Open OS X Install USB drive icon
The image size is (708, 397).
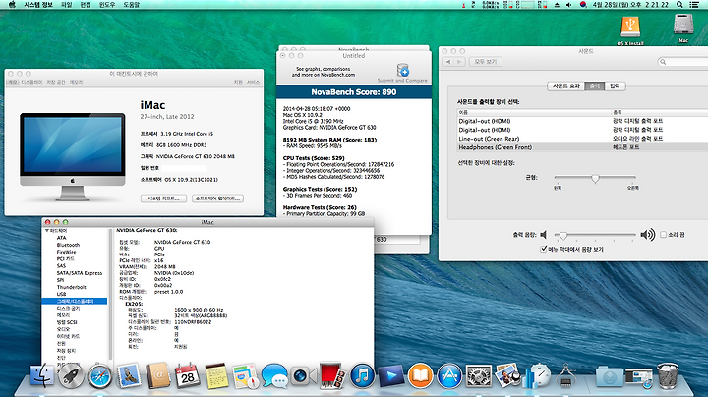click(630, 29)
